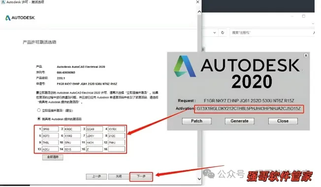Viewport: 321px width, 187px height.
Task: Close the Autodesk 2020 dialog via its X icon
Action: click(x=306, y=55)
